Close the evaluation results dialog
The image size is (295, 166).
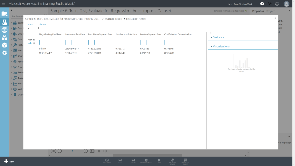tap(275, 18)
